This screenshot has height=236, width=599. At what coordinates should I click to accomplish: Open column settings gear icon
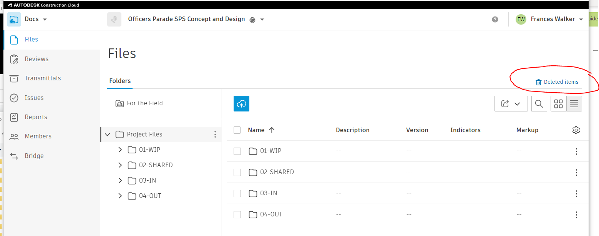[x=576, y=130]
